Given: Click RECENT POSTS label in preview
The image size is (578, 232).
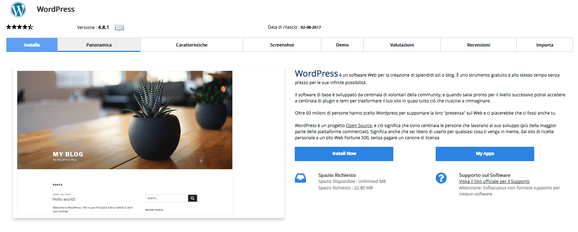Looking at the screenshot, I should pos(154,210).
